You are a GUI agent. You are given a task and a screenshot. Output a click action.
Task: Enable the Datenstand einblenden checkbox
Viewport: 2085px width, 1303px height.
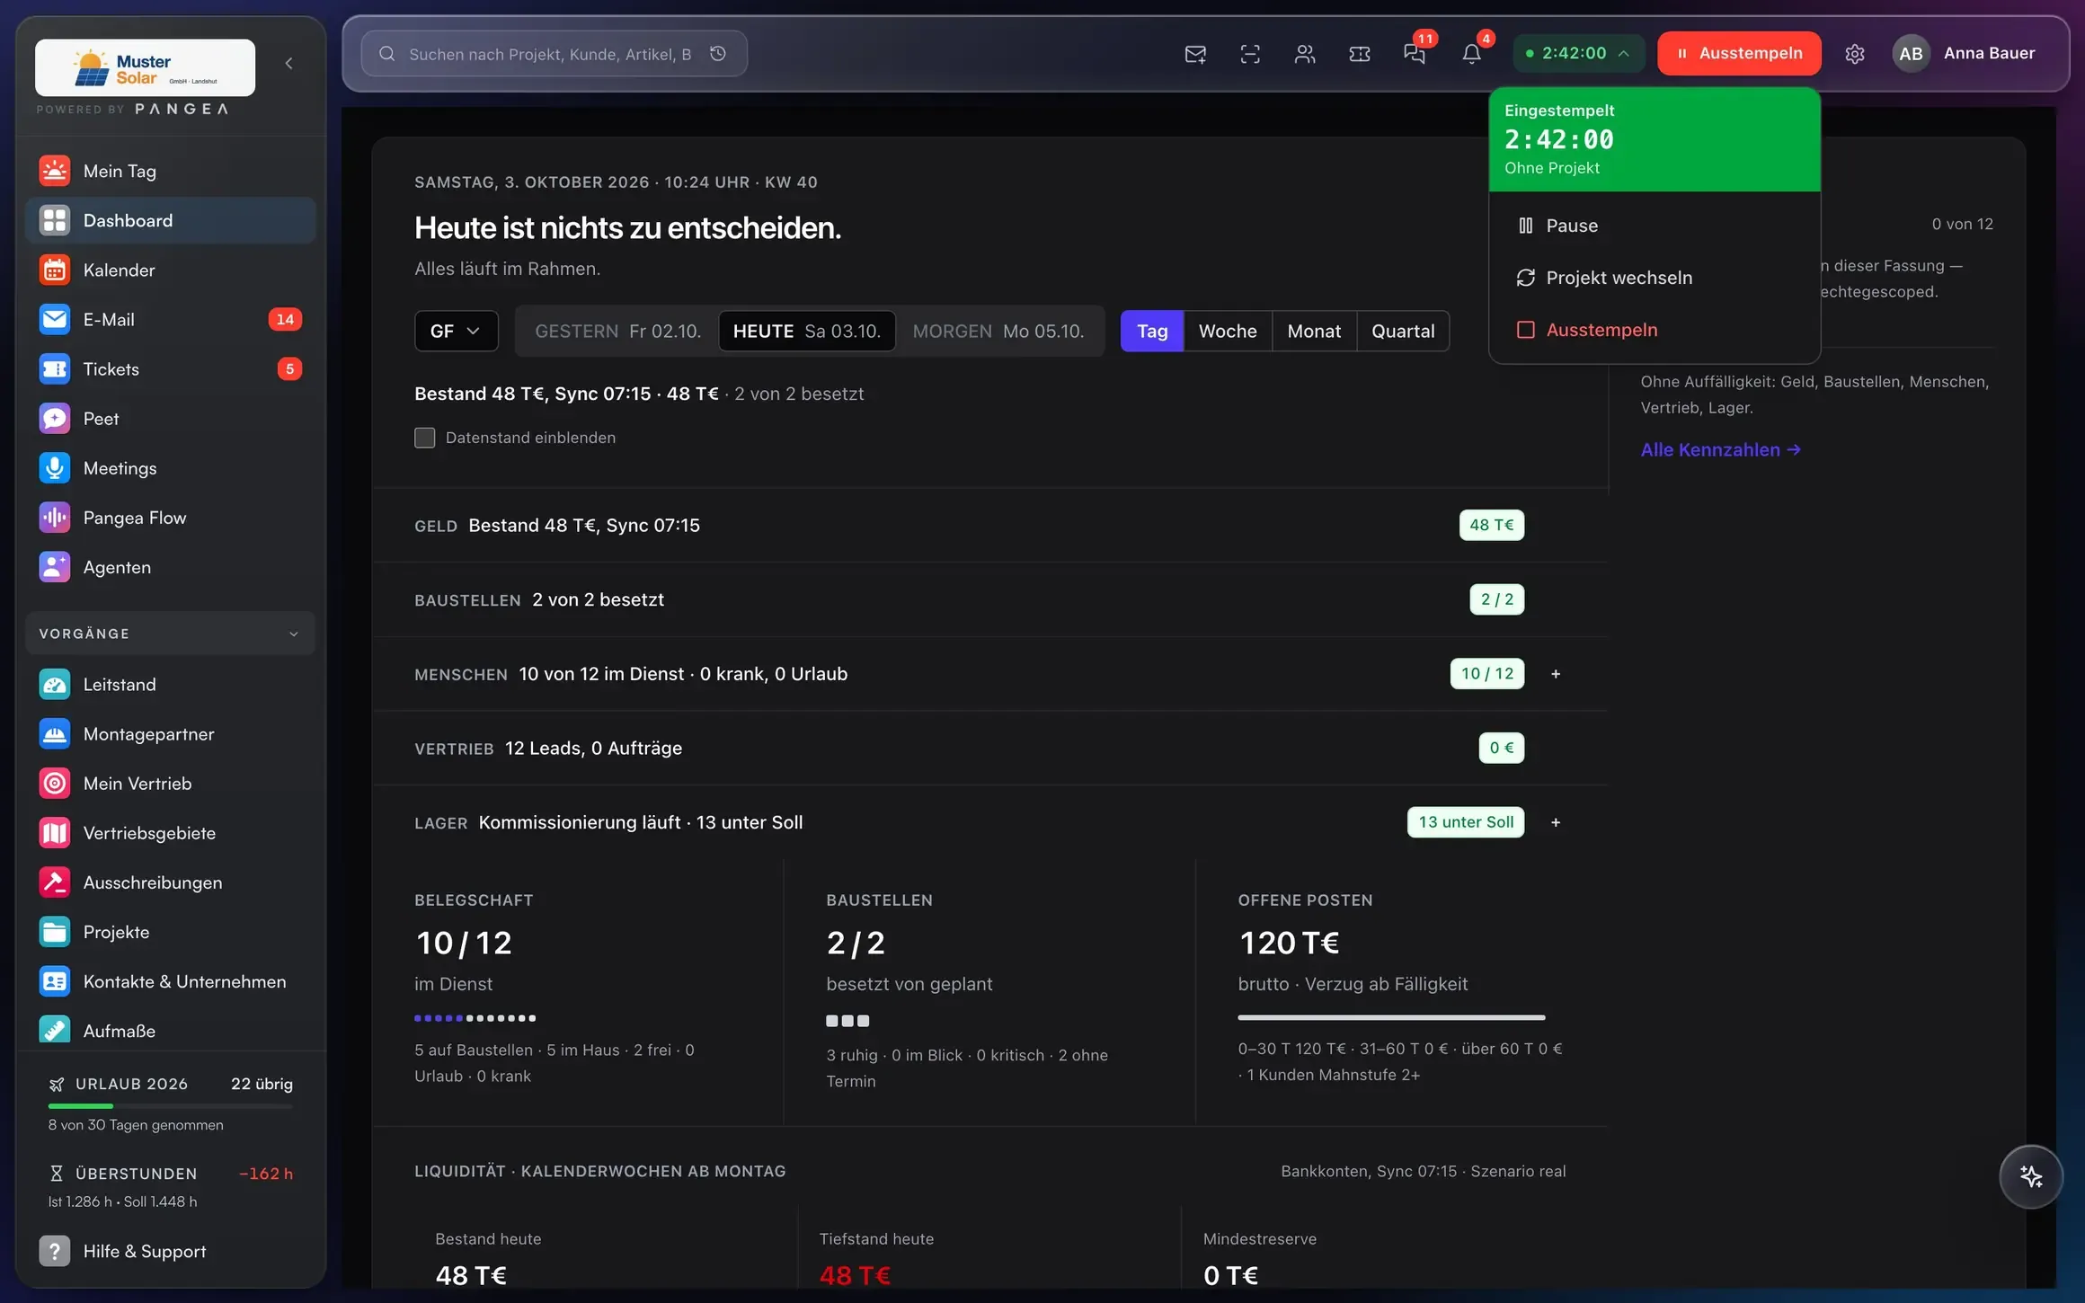[424, 438]
